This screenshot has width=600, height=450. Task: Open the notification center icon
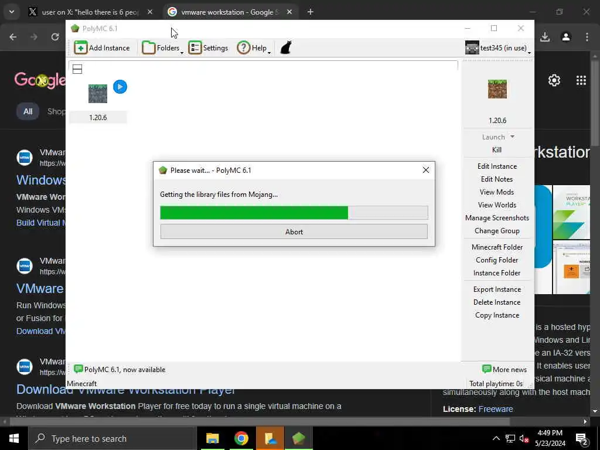(581, 439)
